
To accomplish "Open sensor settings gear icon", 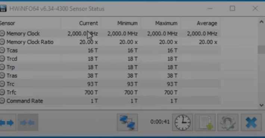I will (x=228, y=122).
